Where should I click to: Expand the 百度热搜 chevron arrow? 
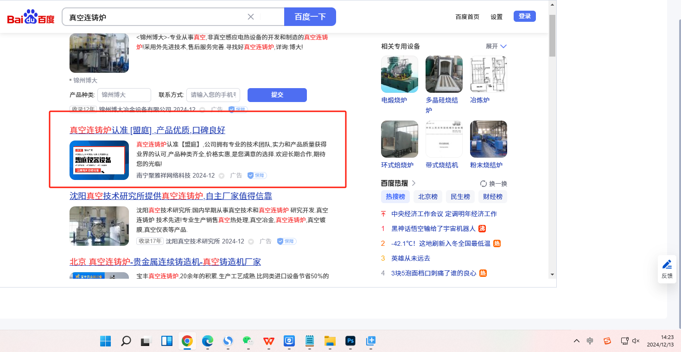414,183
